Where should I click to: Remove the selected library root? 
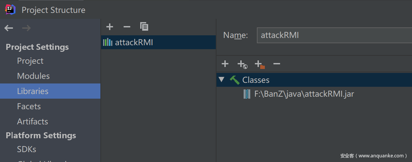point(277,64)
